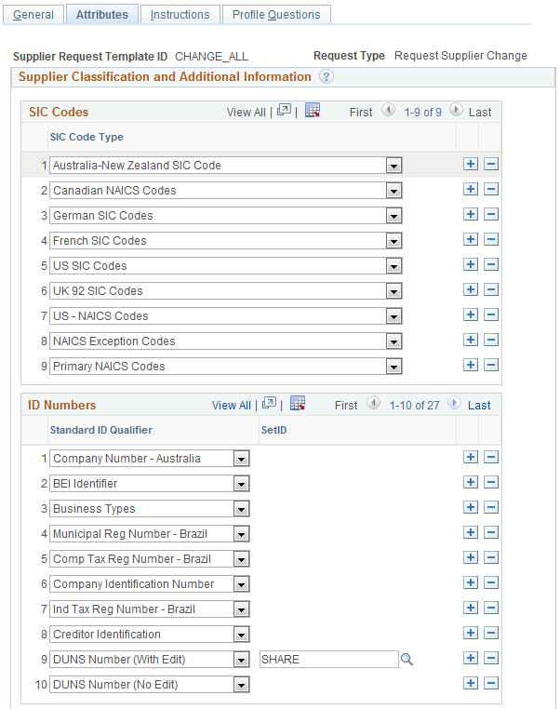This screenshot has width=560, height=709.
Task: Open SIC Codes grid in new window
Action: [284, 110]
